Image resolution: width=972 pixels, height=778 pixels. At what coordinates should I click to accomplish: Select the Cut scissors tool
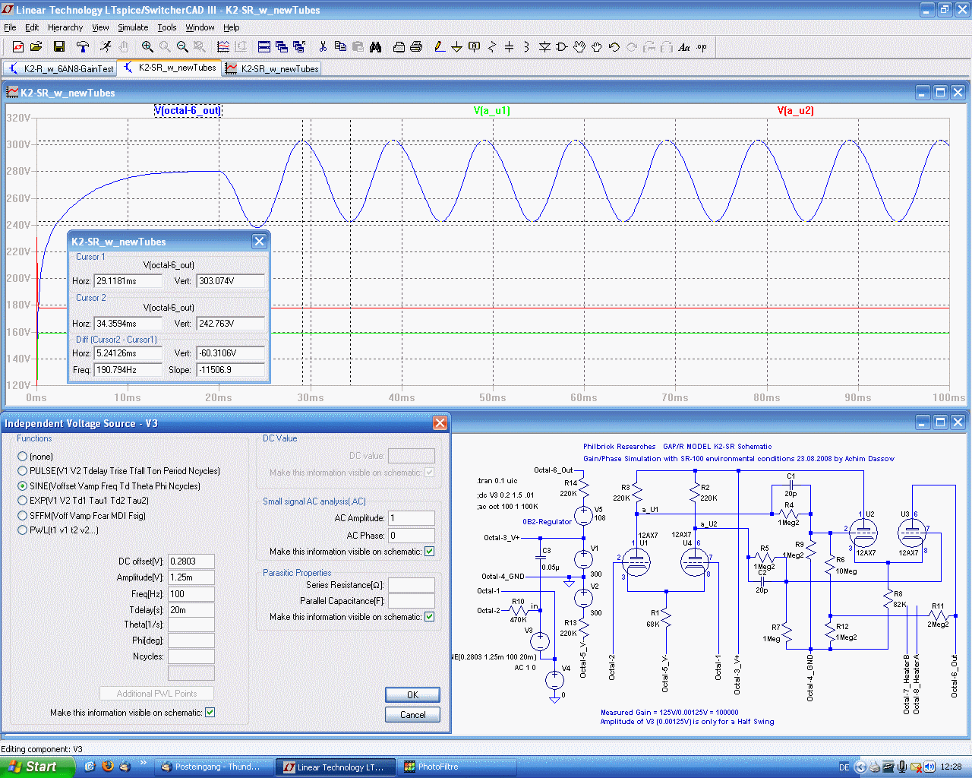click(323, 47)
